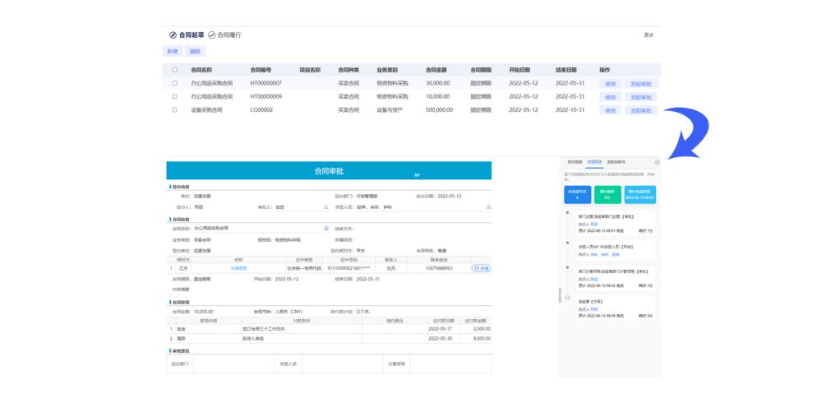Click the 合同履行 checkmark icon
The image size is (822, 403).
[x=211, y=35]
